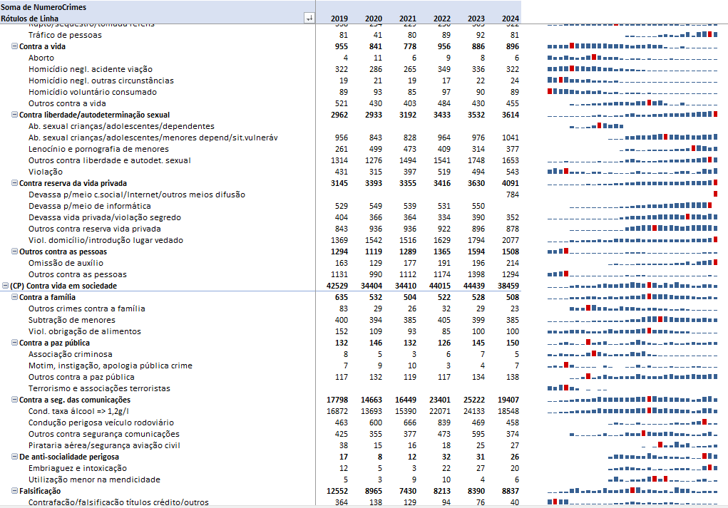Screen dimensions: 728x508
Task: Collapse the De anti-socialidade perigosa group
Action: pyautogui.click(x=14, y=457)
